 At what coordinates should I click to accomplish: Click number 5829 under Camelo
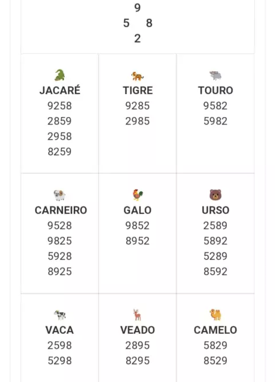pyautogui.click(x=215, y=345)
